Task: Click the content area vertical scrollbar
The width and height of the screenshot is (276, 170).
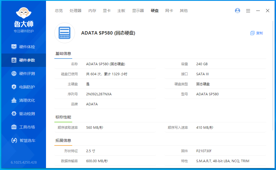Action: (x=273, y=76)
